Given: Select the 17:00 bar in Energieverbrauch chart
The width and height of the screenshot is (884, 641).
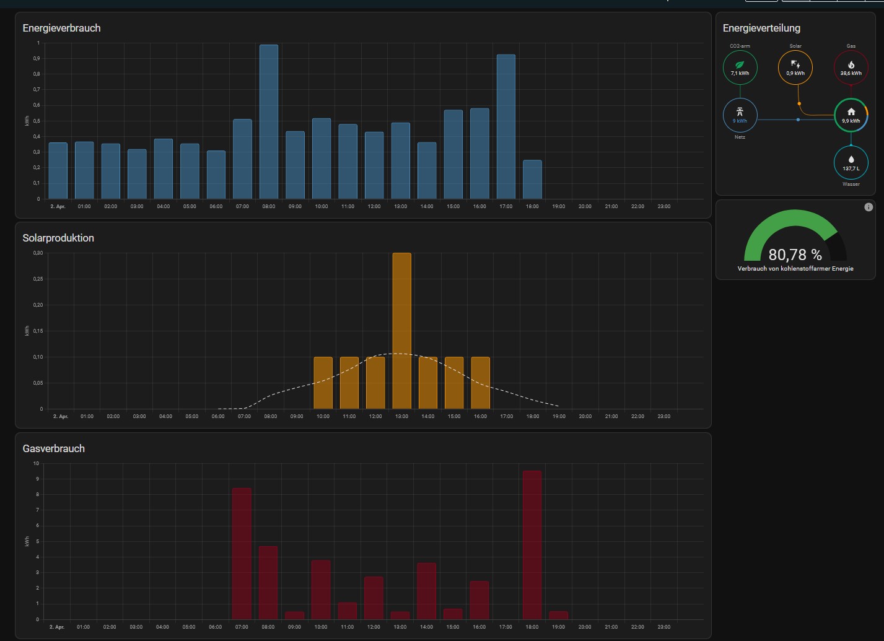Looking at the screenshot, I should pos(506,126).
